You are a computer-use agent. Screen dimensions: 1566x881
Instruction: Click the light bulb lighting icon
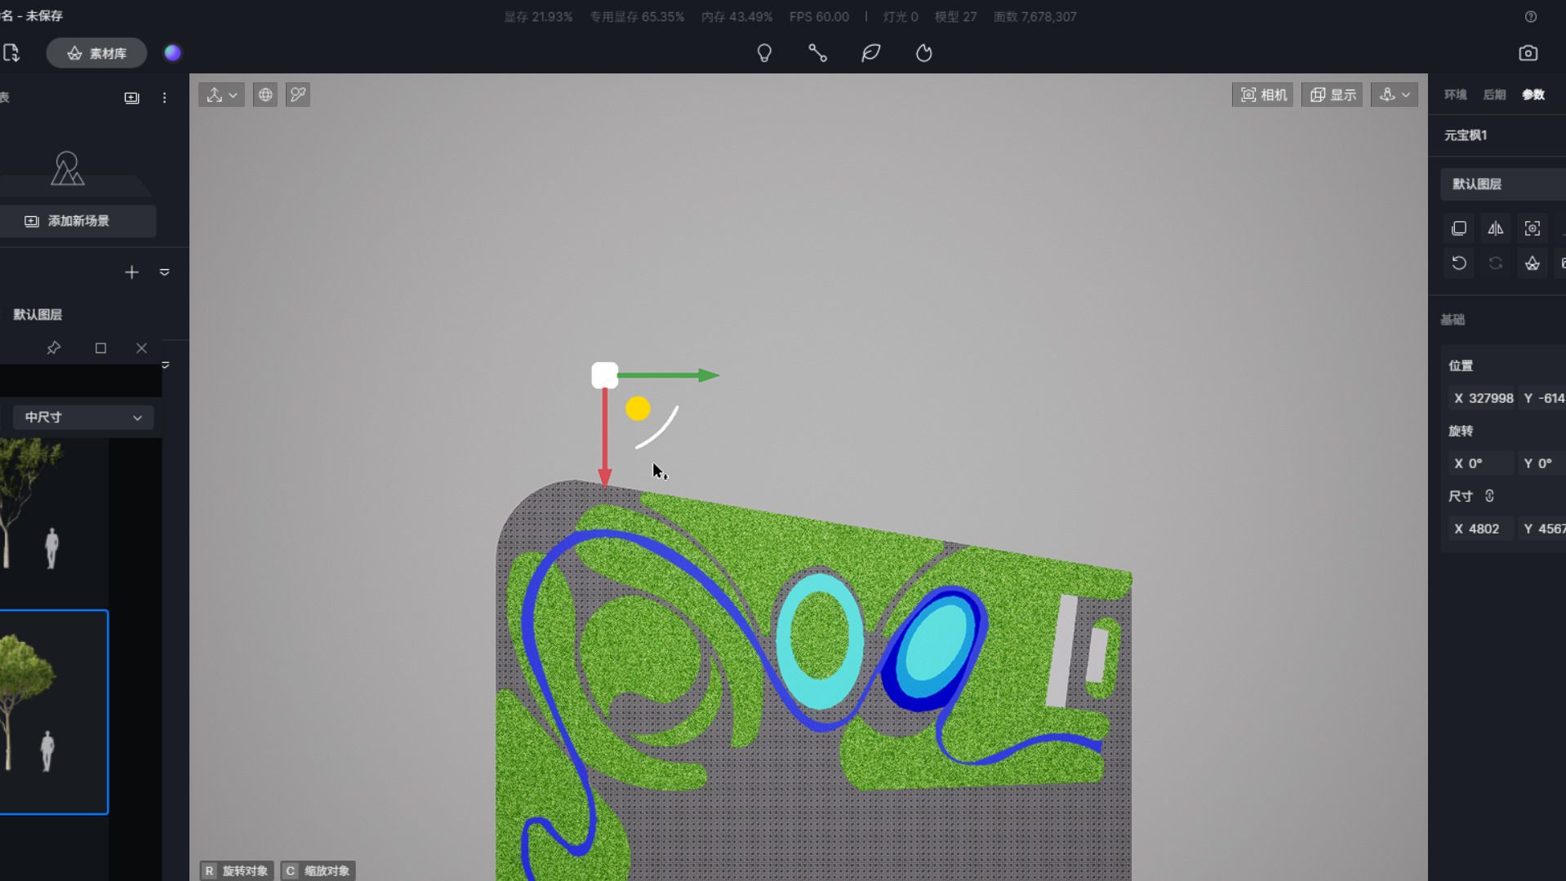point(764,53)
